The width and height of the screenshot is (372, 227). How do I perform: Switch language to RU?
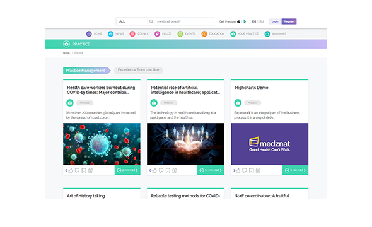262,21
